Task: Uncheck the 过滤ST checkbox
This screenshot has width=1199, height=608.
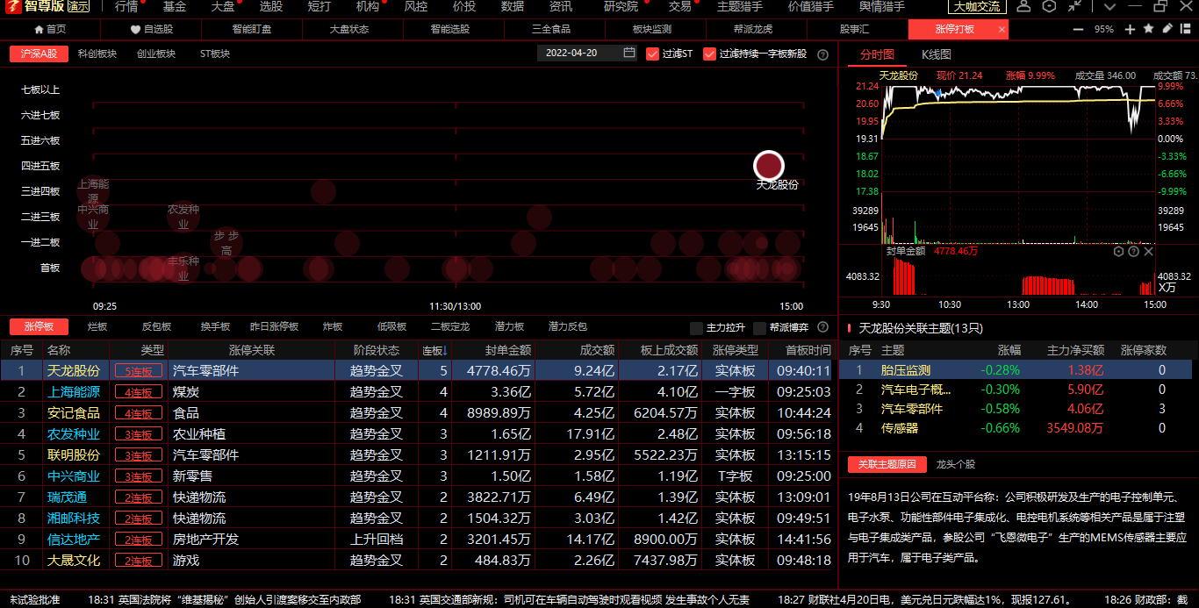Action: click(652, 54)
